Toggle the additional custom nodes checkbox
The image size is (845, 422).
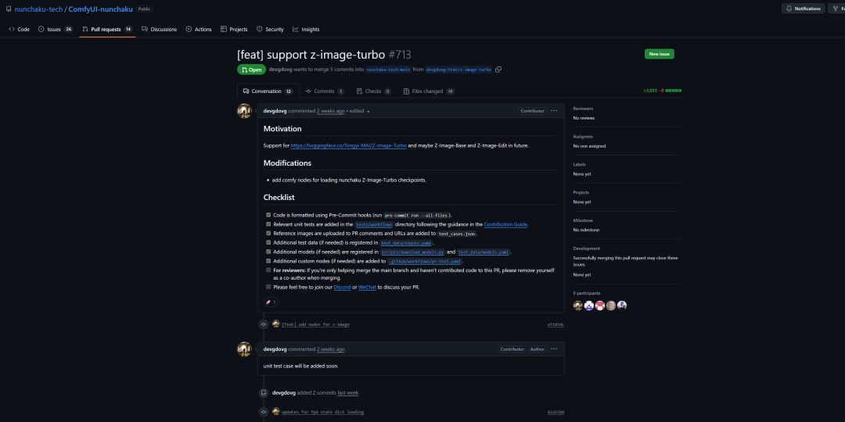coord(268,260)
